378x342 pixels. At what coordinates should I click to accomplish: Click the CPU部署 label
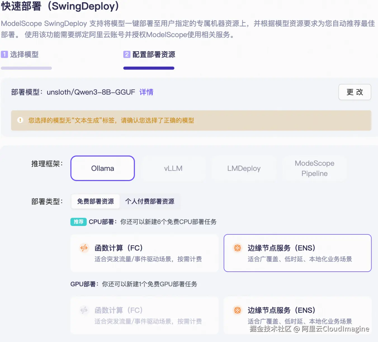pyautogui.click(x=103, y=222)
